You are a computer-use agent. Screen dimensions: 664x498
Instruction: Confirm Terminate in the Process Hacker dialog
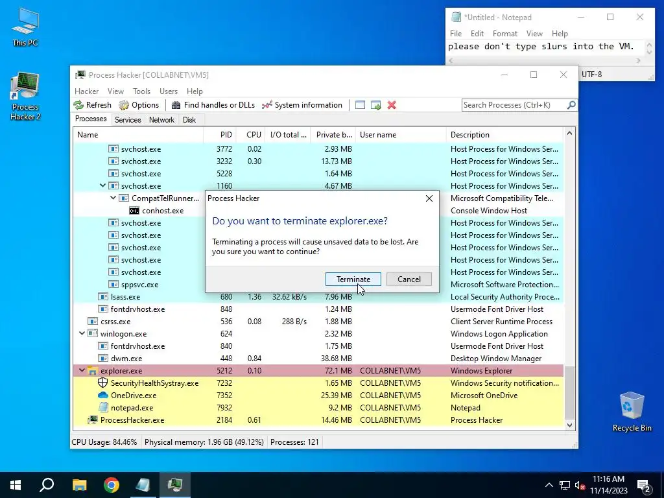coord(353,279)
